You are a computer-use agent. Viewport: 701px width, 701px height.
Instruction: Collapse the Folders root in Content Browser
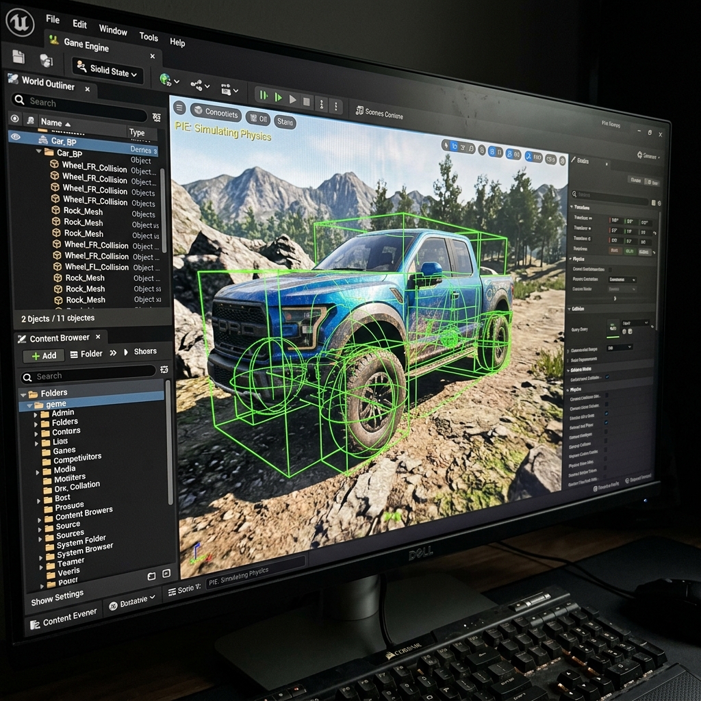23,395
